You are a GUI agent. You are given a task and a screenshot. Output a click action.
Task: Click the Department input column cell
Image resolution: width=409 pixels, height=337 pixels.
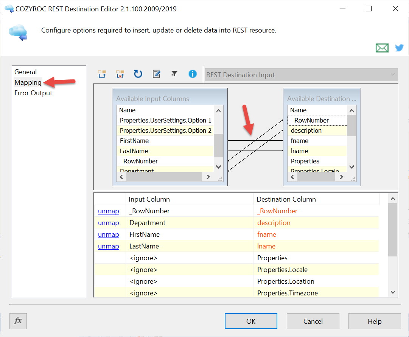[x=190, y=223]
